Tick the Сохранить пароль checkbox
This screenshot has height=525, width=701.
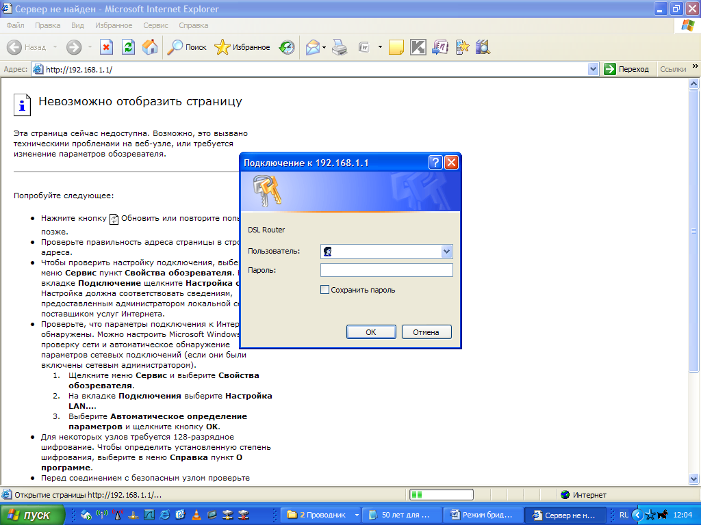click(x=324, y=290)
